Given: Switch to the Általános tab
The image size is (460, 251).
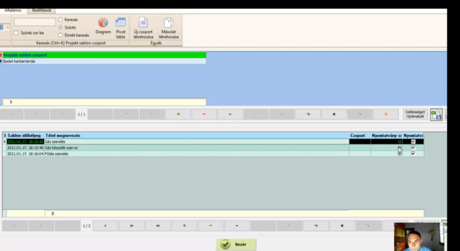Looking at the screenshot, I should point(13,10).
